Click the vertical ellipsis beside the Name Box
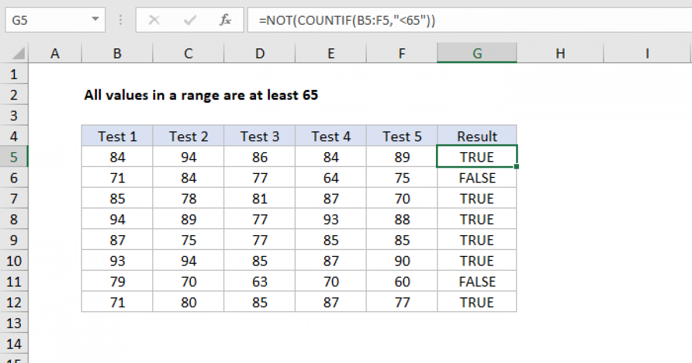Screen dimensions: 692x363 120,19
